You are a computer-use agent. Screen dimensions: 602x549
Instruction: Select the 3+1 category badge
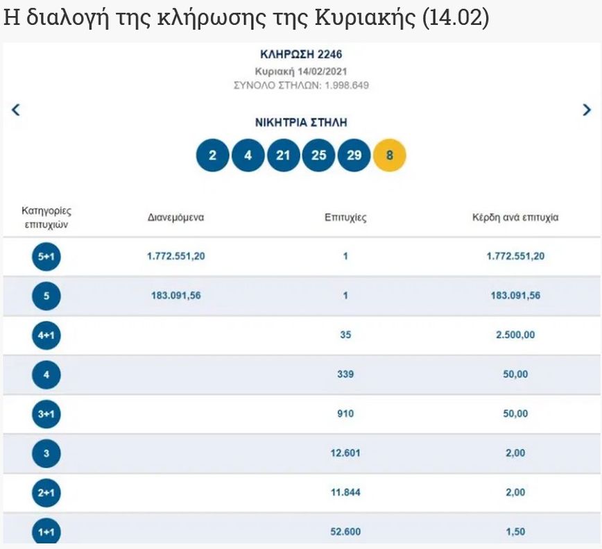(46, 414)
